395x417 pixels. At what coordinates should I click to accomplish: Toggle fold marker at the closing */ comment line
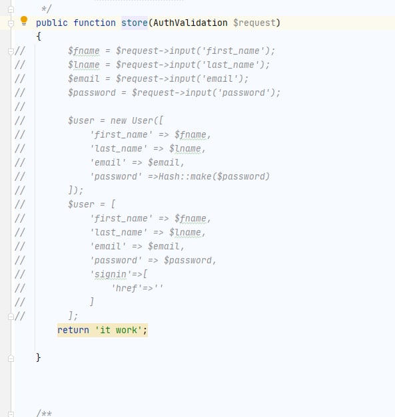point(11,10)
